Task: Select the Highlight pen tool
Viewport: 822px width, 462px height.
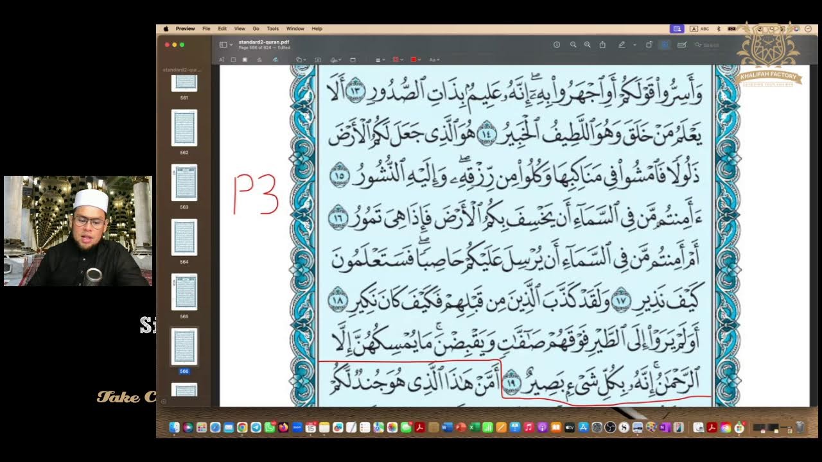Action: [x=621, y=45]
